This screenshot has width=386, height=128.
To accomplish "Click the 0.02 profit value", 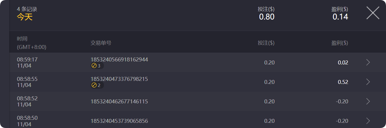I will (343, 63).
